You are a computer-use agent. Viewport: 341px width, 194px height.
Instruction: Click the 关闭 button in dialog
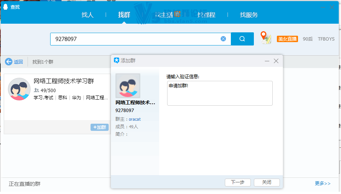tap(267, 182)
